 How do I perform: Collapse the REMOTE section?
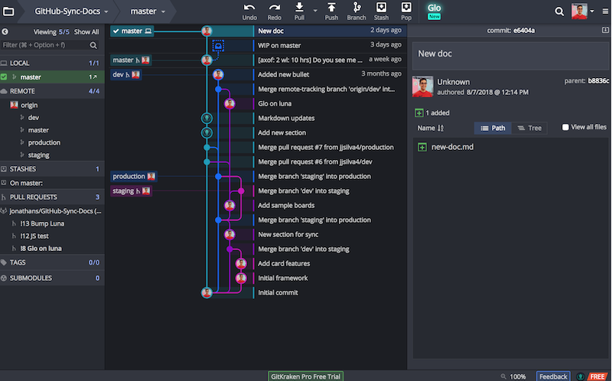52,91
